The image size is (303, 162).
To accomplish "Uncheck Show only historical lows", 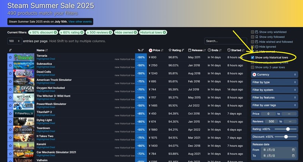I will pyautogui.click(x=252, y=58).
